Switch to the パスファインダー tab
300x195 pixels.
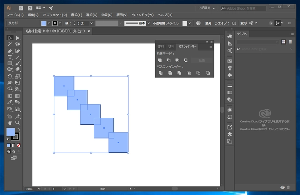[187, 47]
